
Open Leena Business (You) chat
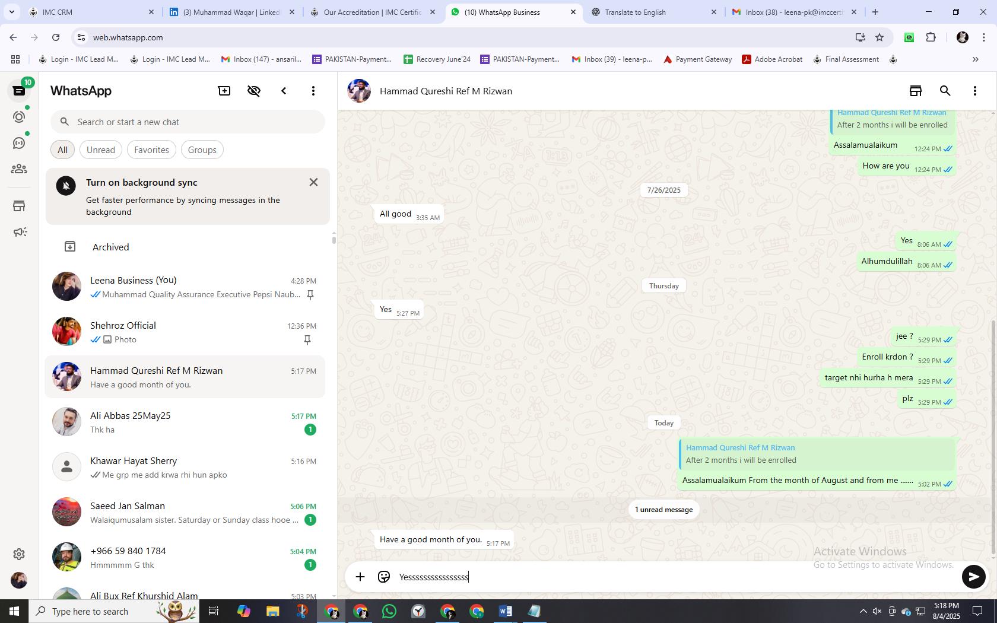click(185, 287)
